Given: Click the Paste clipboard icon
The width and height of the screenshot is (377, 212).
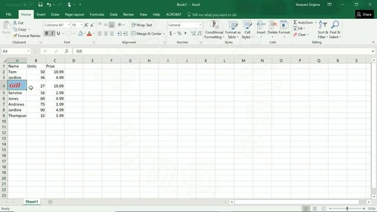Looking at the screenshot, I should [6, 26].
